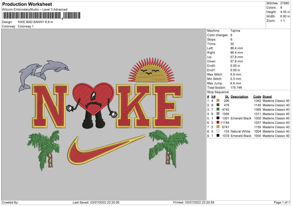Click stitch count 4742 in stop 3
The height and width of the screenshot is (206, 292).
[x=225, y=109]
